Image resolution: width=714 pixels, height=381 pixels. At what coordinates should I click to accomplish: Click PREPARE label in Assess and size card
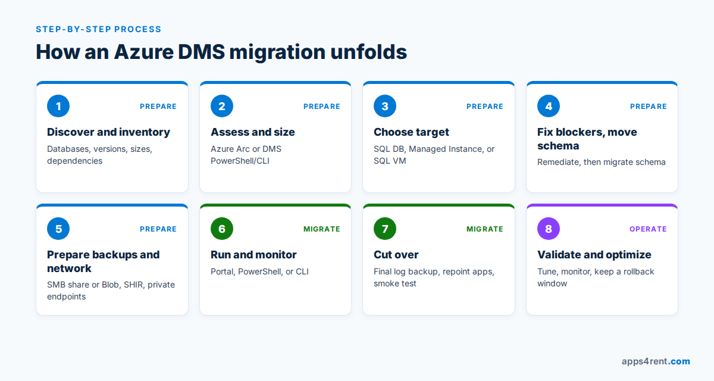pos(322,107)
